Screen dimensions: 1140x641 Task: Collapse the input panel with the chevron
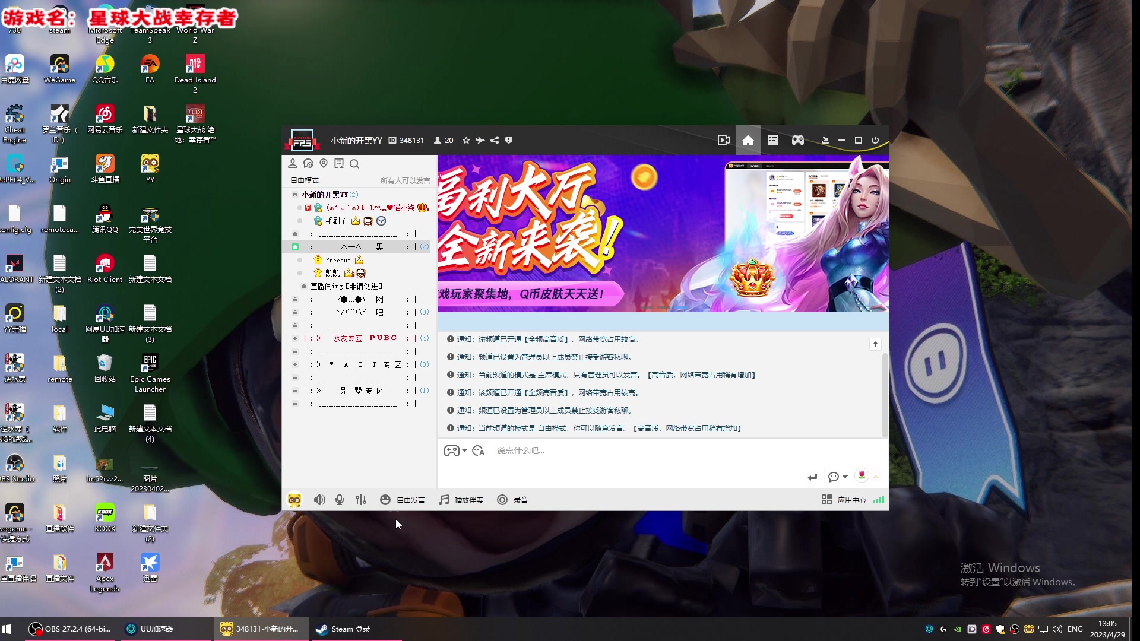coord(876,477)
